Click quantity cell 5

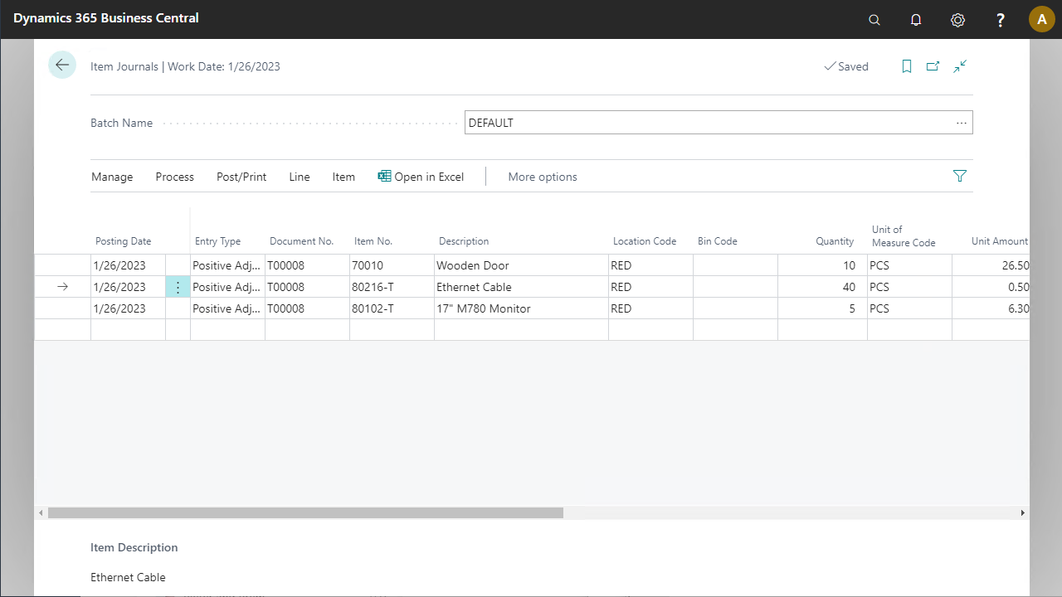(x=822, y=308)
